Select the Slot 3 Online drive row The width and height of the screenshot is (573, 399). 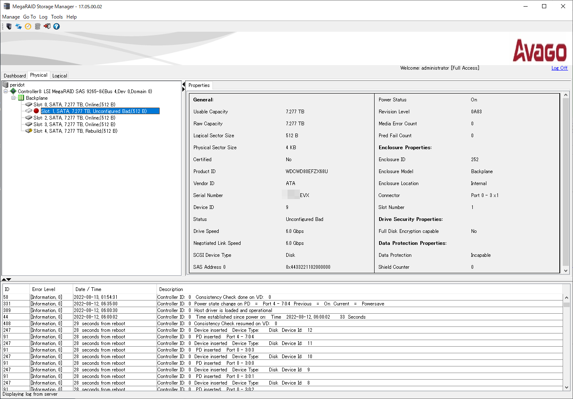(74, 124)
